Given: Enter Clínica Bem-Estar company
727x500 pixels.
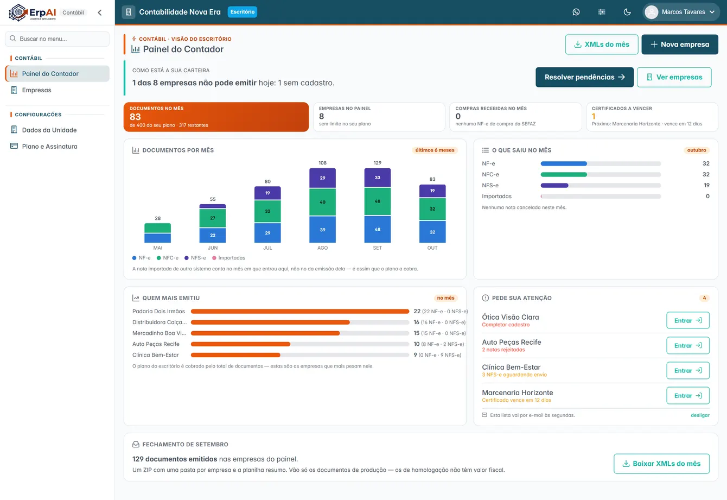Looking at the screenshot, I should pos(688,370).
